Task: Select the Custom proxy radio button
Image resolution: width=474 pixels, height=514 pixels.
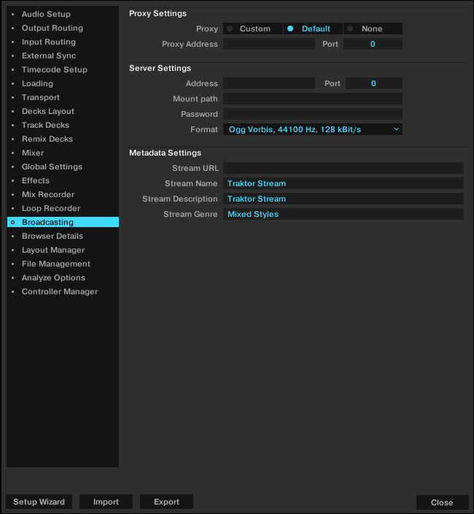Action: [253, 28]
